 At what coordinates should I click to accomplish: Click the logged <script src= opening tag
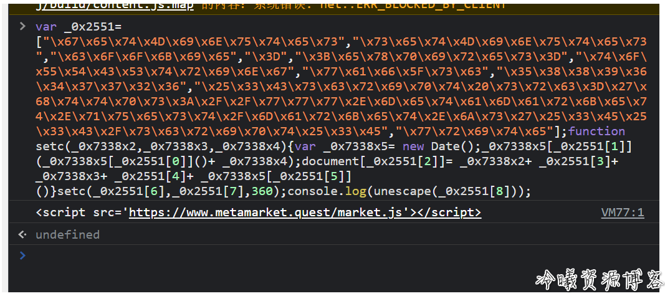82,213
